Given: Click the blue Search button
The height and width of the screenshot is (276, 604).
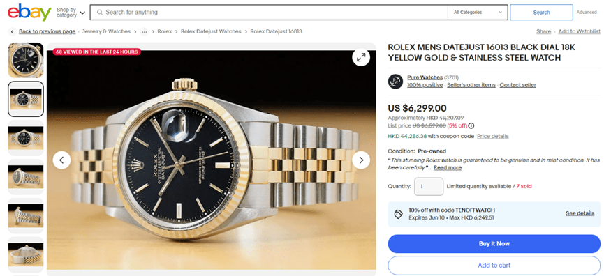Looking at the screenshot, I should (541, 13).
